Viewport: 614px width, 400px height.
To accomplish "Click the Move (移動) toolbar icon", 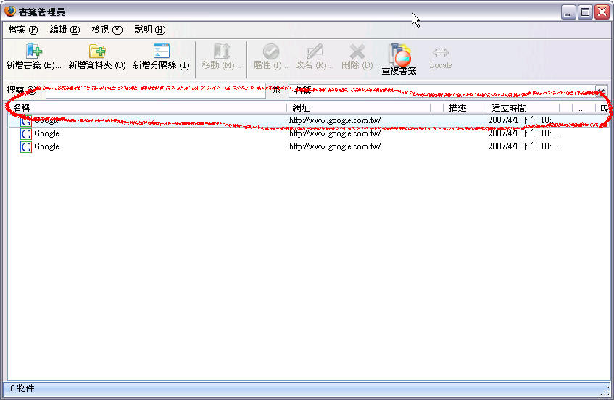I will [x=222, y=51].
